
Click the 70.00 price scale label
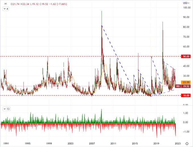click(186, 37)
